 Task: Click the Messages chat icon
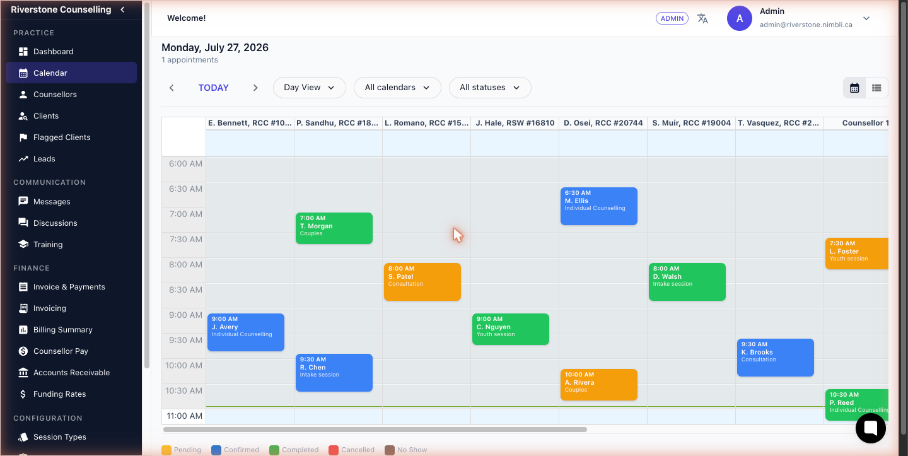coord(23,202)
